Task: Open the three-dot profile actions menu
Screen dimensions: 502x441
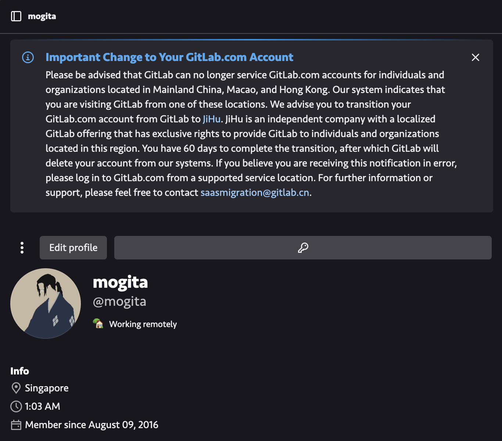Action: pyautogui.click(x=22, y=248)
